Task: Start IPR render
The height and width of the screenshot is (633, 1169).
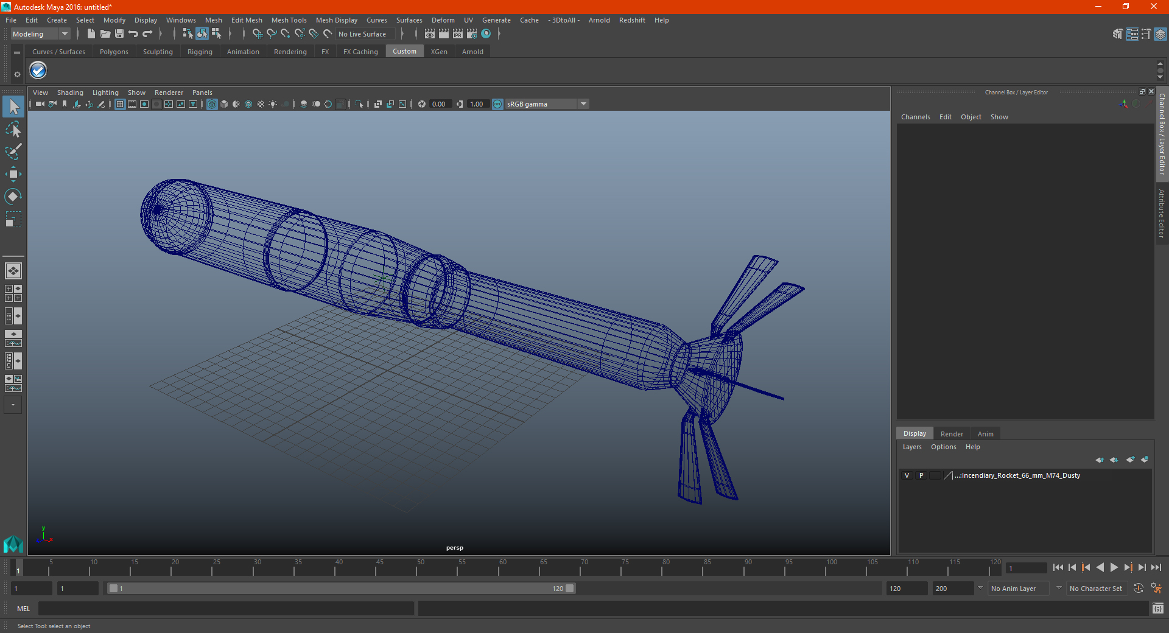Action: pyautogui.click(x=458, y=34)
